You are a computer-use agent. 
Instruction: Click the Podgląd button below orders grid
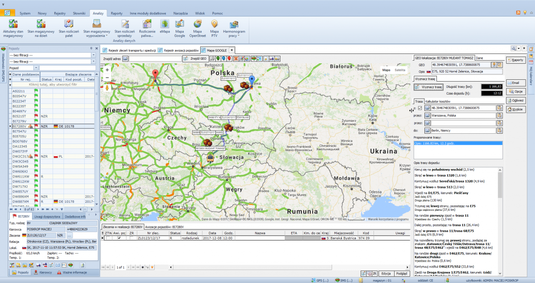(401, 273)
